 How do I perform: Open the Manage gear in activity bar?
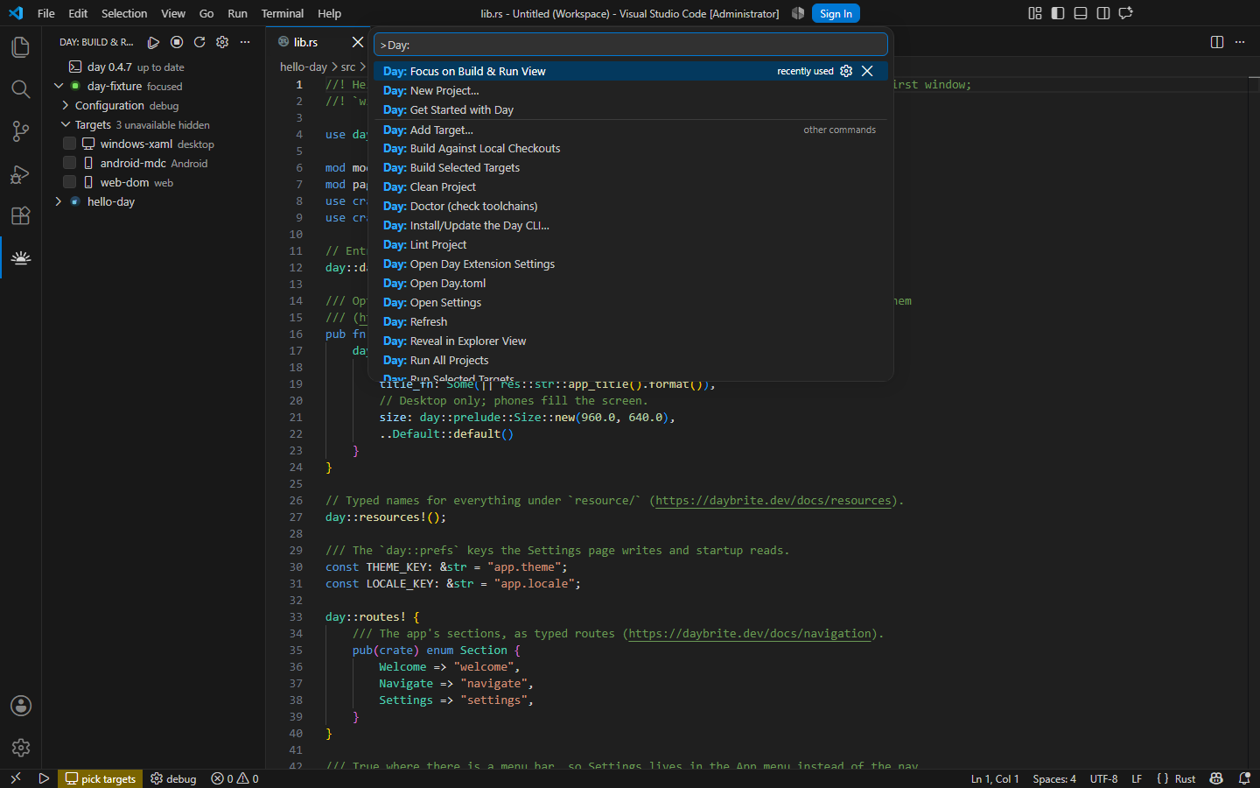pos(20,748)
